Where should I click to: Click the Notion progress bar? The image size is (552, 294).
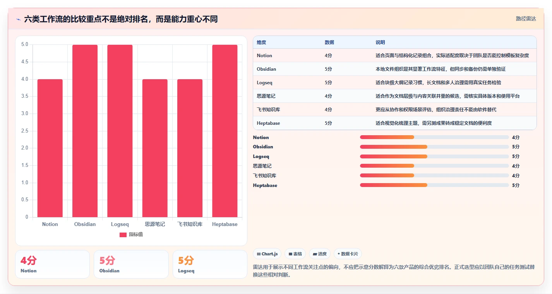(434, 137)
